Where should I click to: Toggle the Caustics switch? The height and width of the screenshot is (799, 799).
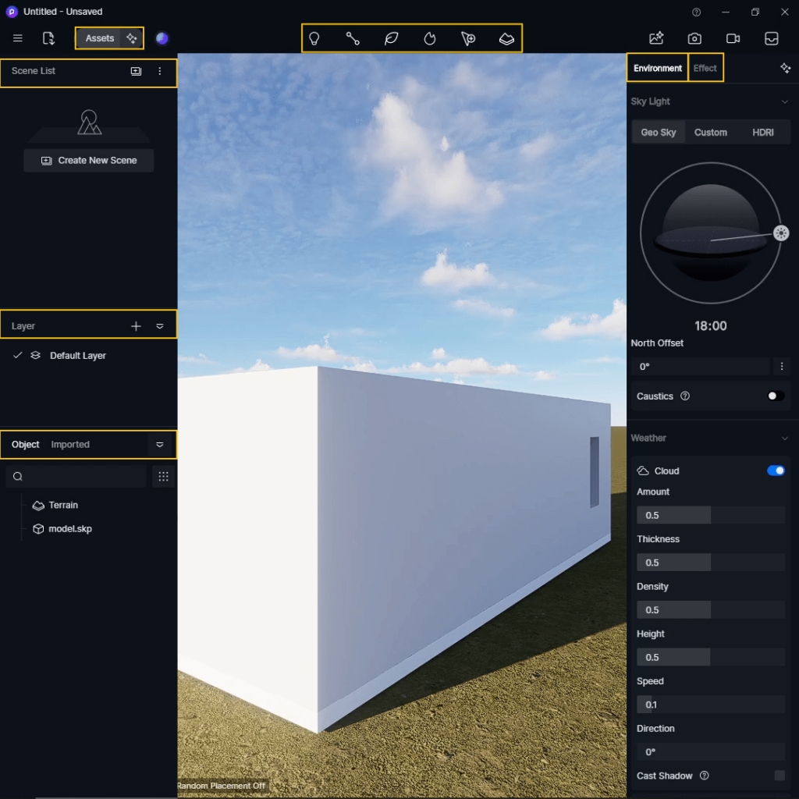click(775, 396)
